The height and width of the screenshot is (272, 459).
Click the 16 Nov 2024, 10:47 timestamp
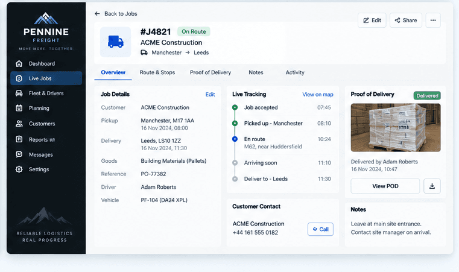(x=374, y=169)
